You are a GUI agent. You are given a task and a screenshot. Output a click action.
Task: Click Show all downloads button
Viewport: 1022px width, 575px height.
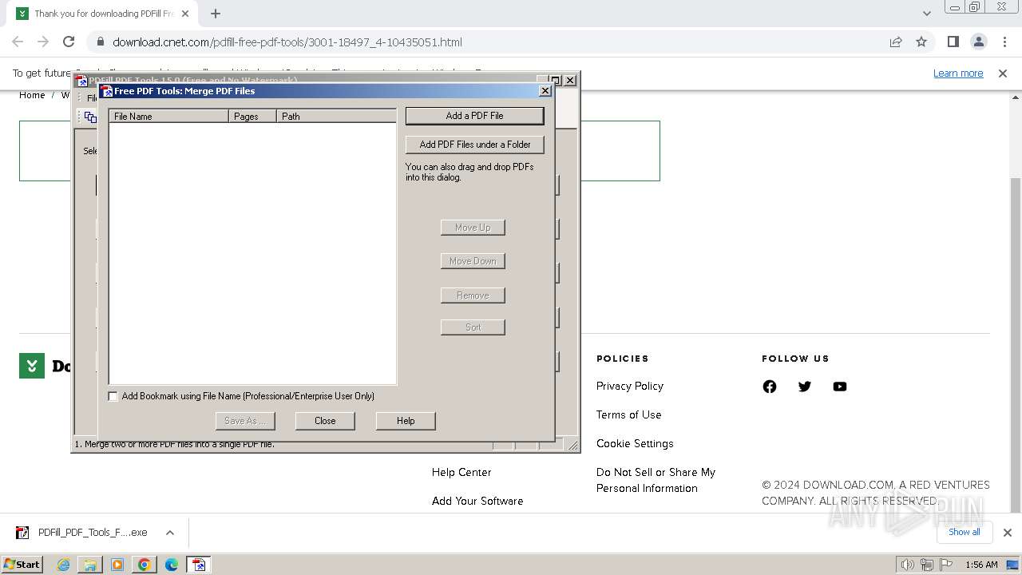(x=964, y=532)
